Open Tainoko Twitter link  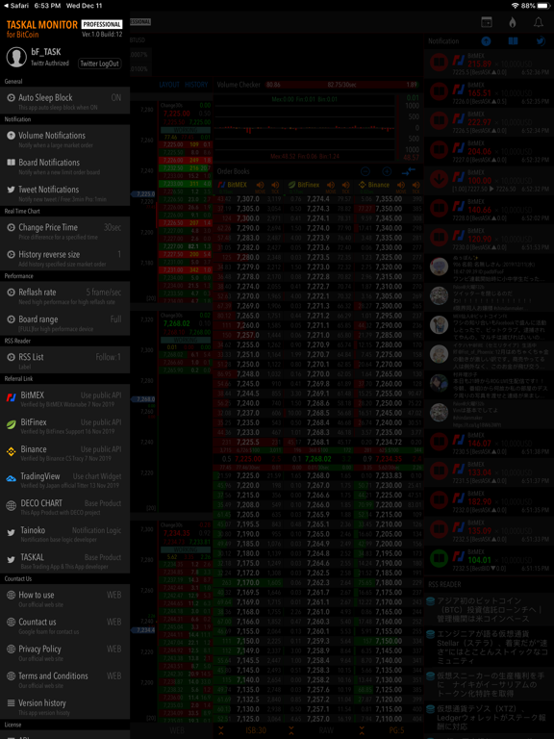(65, 533)
